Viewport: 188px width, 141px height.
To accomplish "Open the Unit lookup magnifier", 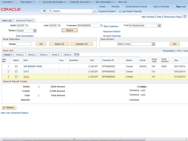I will (59, 26).
